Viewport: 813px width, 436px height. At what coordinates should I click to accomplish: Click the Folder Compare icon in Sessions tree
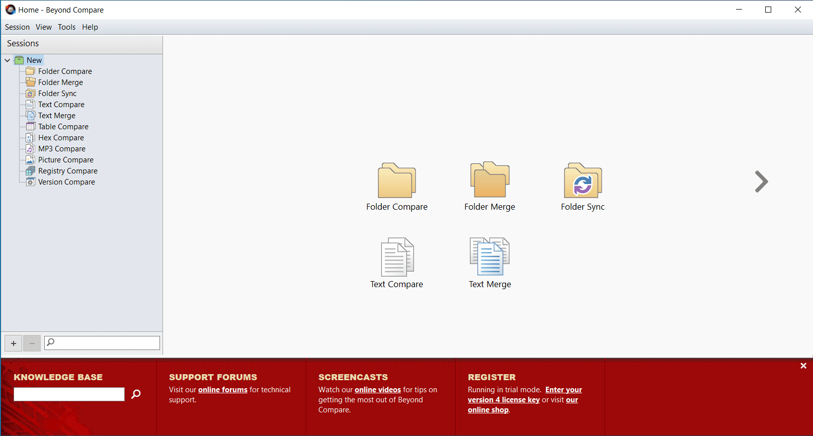point(31,71)
